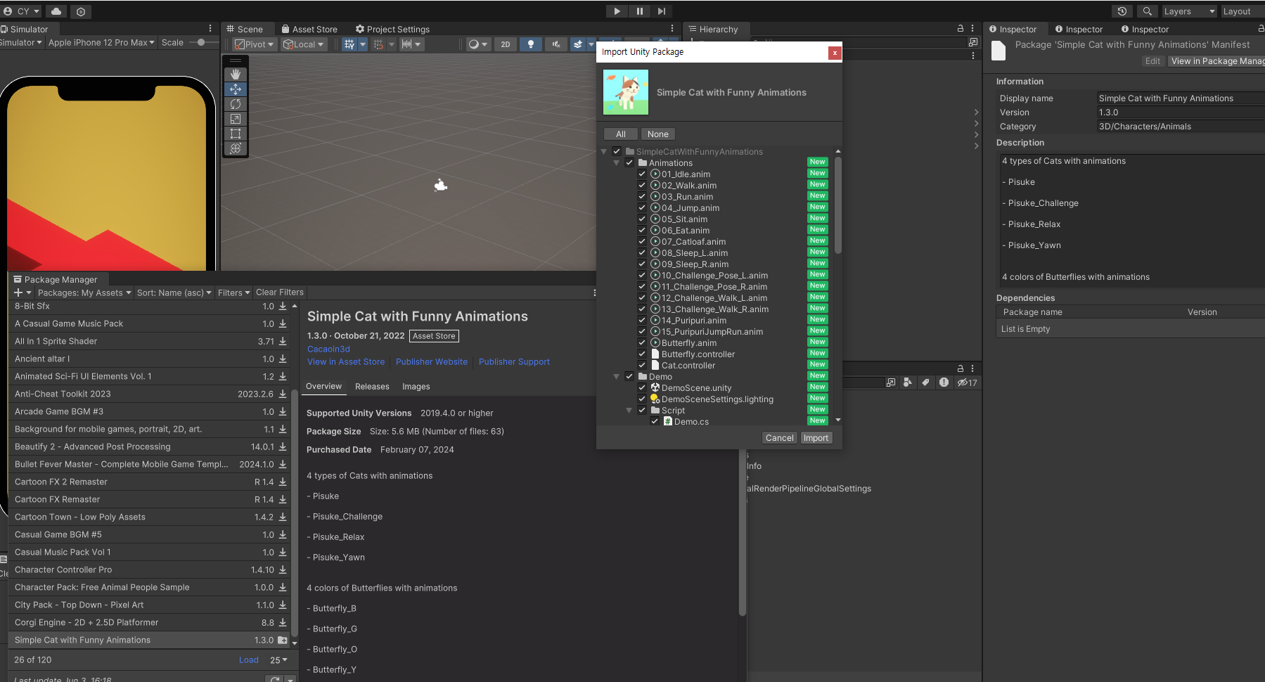This screenshot has height=682, width=1265.
Task: Switch to the Project Settings tab
Action: click(x=392, y=30)
